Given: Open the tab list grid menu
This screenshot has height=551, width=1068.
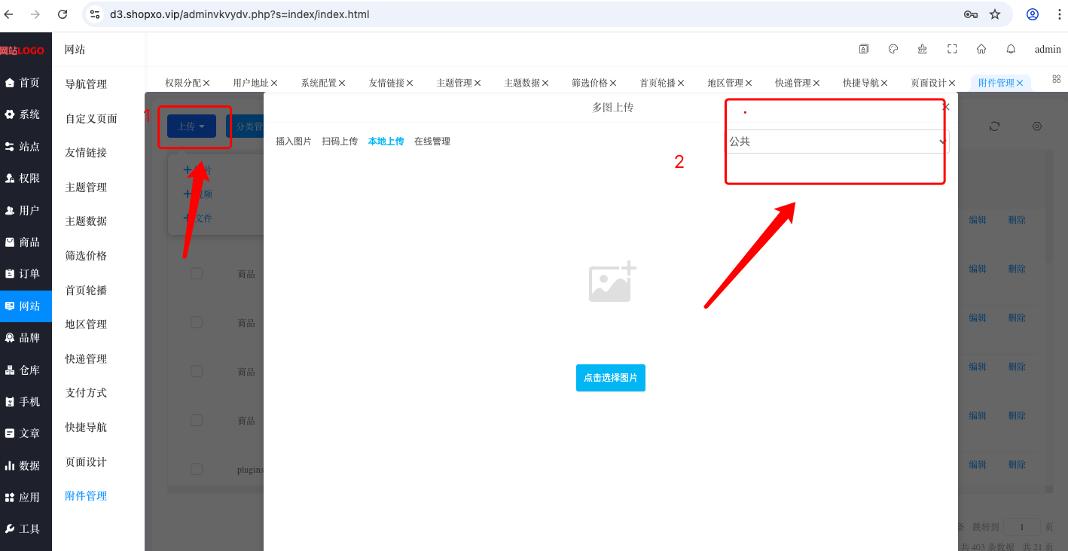Looking at the screenshot, I should coord(1056,79).
